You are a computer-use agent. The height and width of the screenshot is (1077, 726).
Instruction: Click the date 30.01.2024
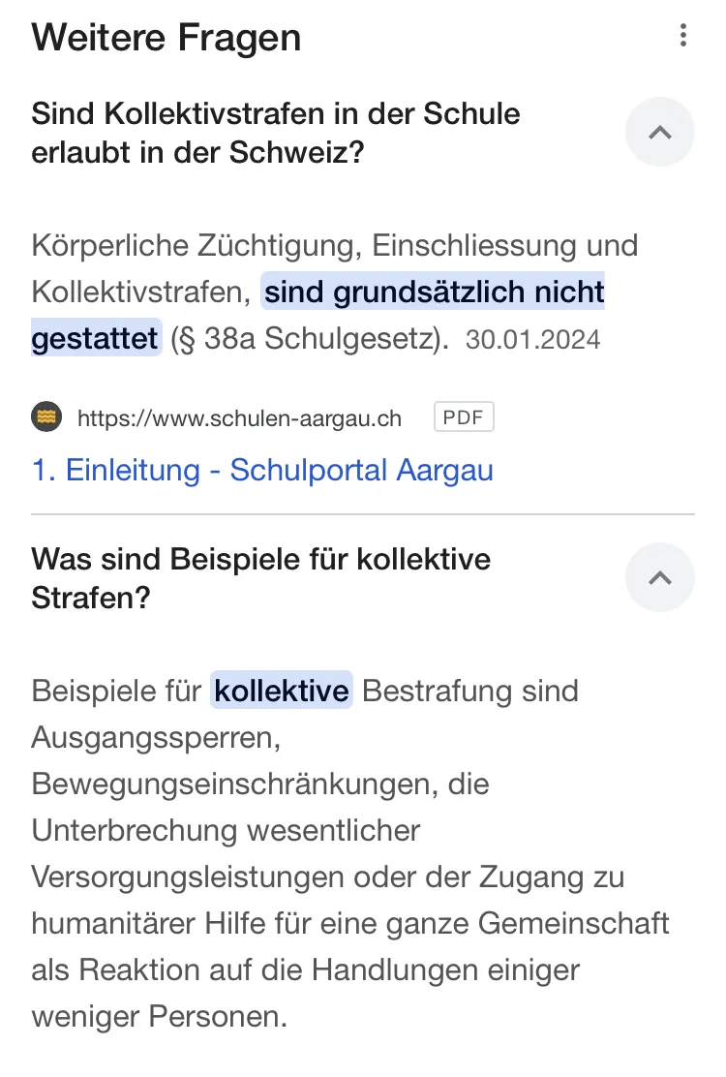click(x=532, y=340)
